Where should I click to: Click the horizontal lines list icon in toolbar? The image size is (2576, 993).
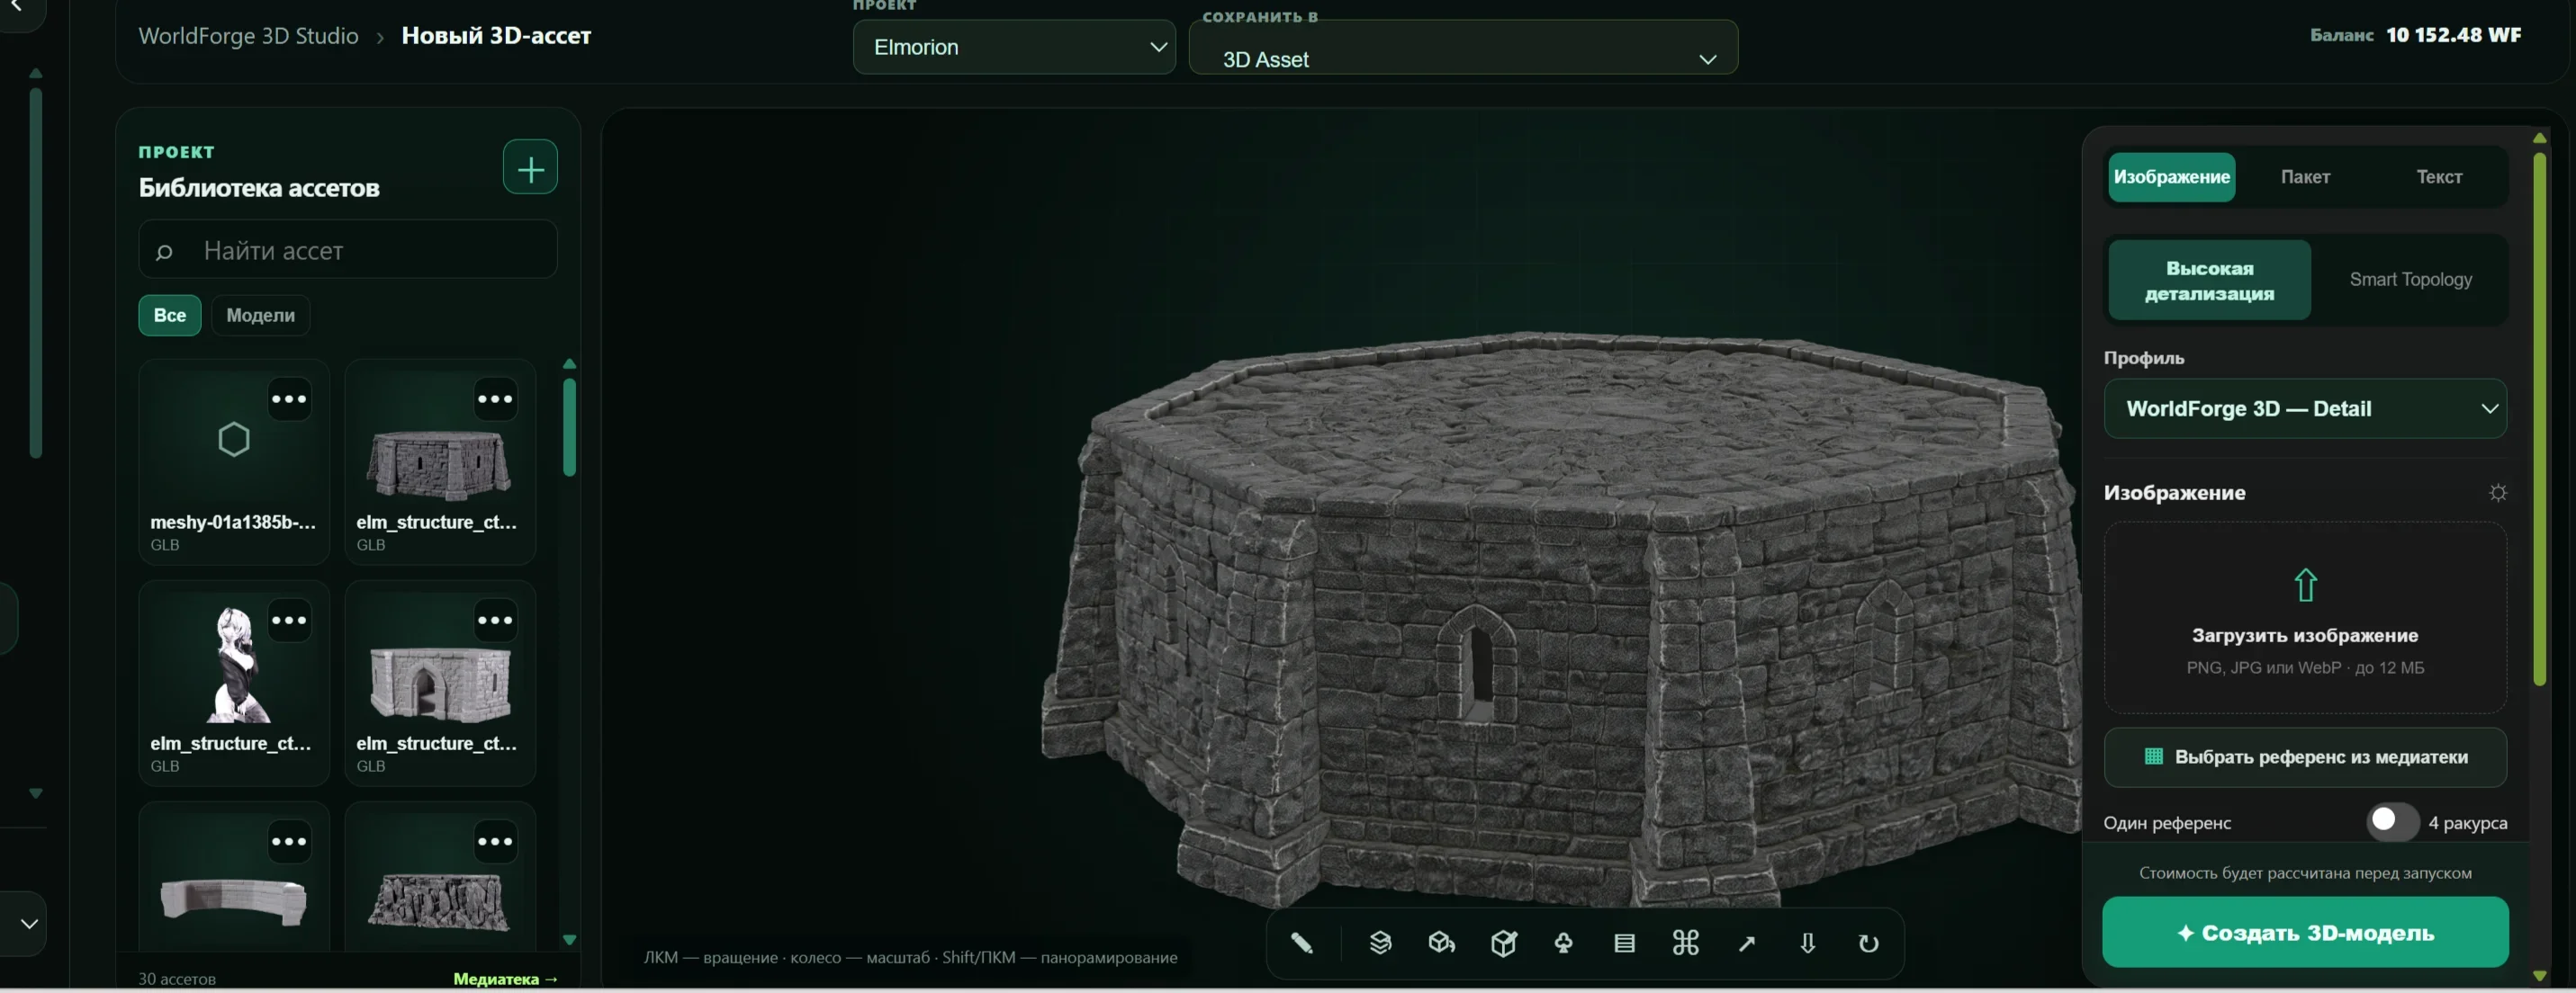click(1625, 942)
